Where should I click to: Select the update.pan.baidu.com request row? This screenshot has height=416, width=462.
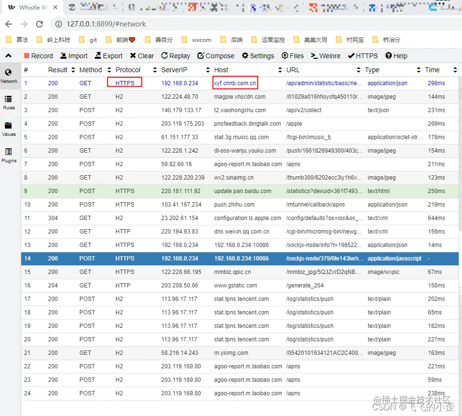(x=240, y=191)
